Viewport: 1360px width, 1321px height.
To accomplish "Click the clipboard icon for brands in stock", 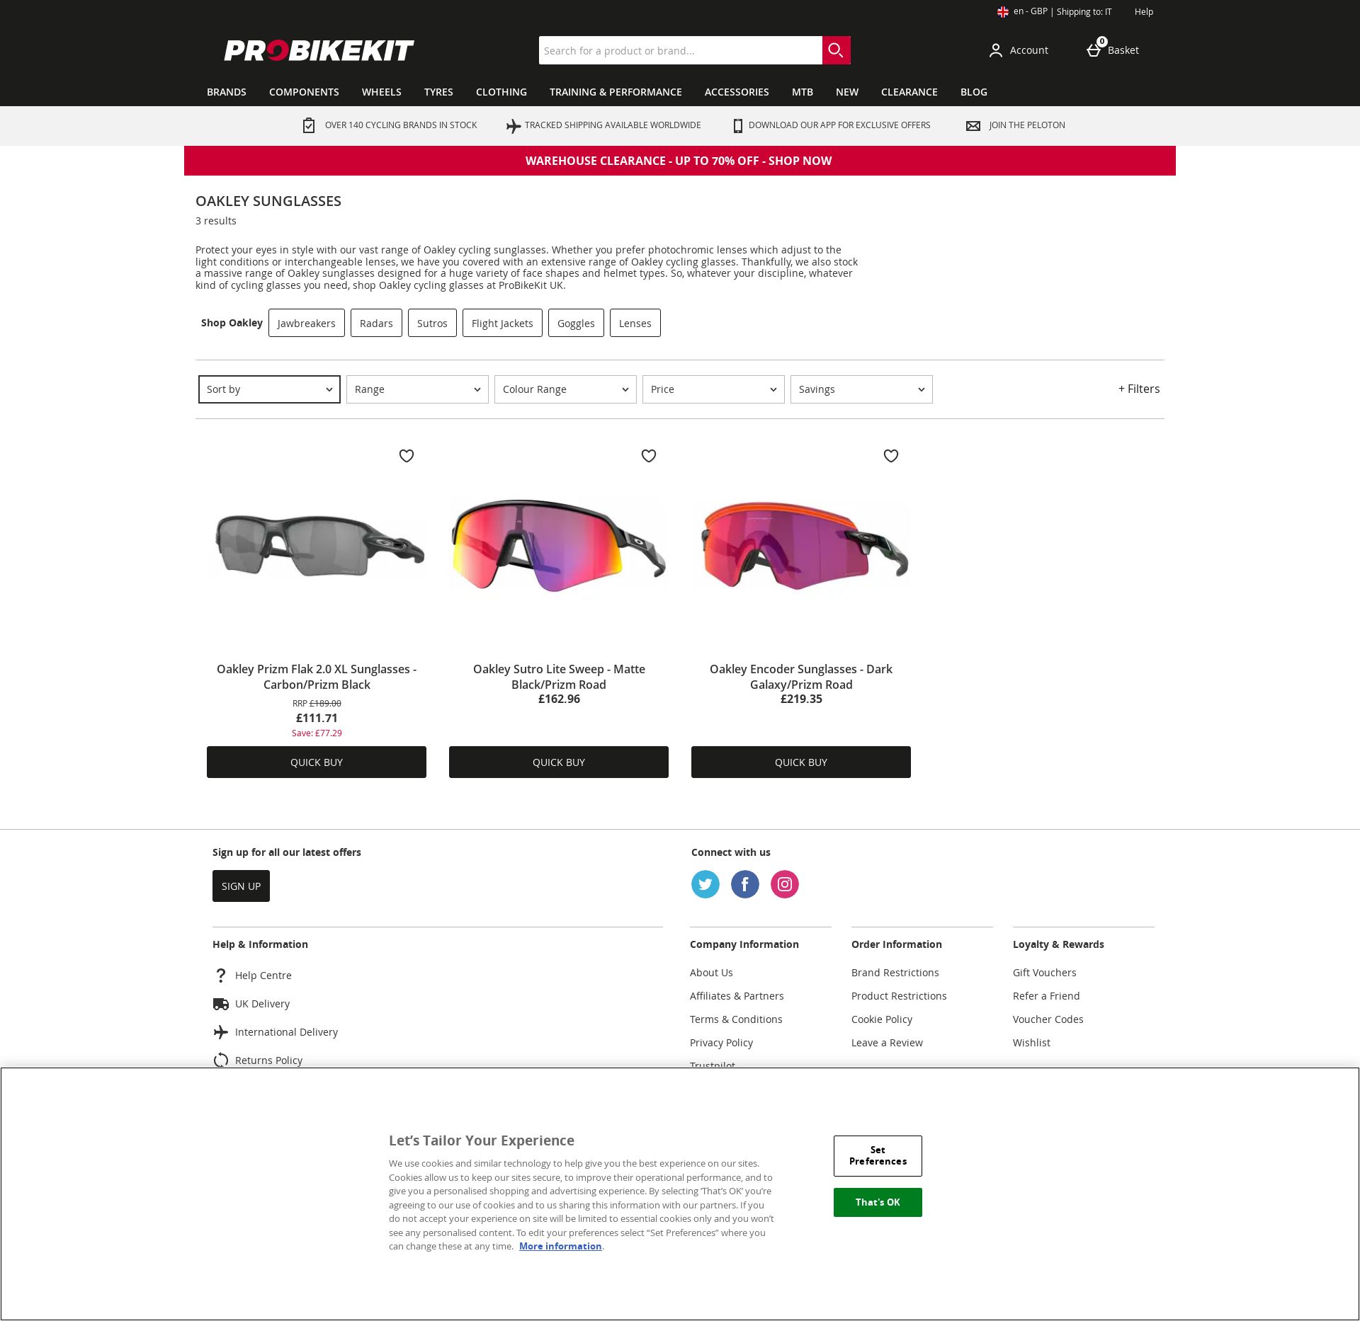I will (x=309, y=125).
